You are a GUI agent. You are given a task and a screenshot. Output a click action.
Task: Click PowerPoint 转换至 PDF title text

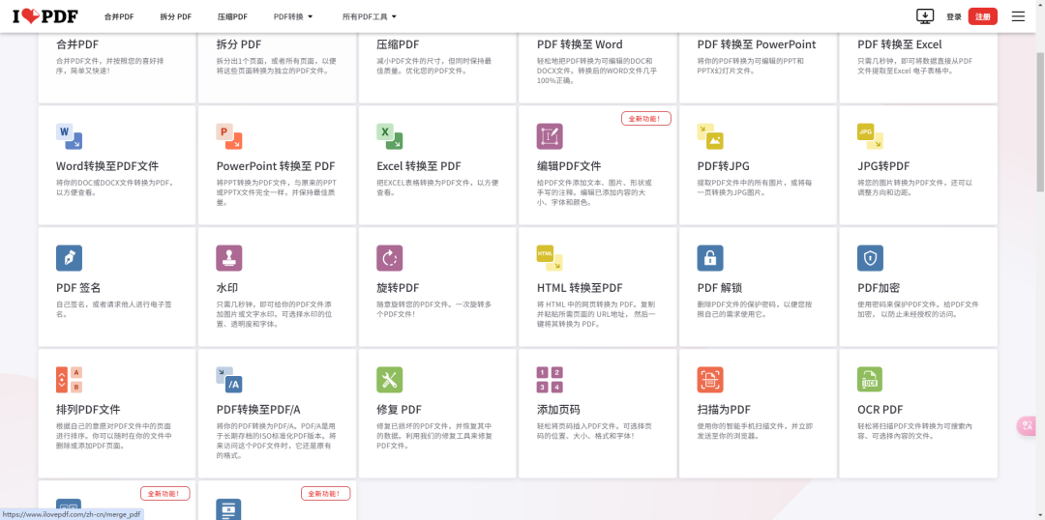[276, 166]
